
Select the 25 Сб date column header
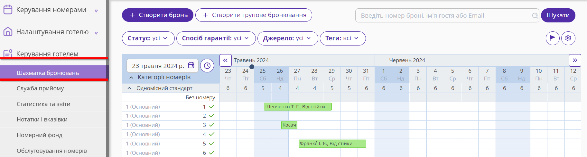coord(263,74)
